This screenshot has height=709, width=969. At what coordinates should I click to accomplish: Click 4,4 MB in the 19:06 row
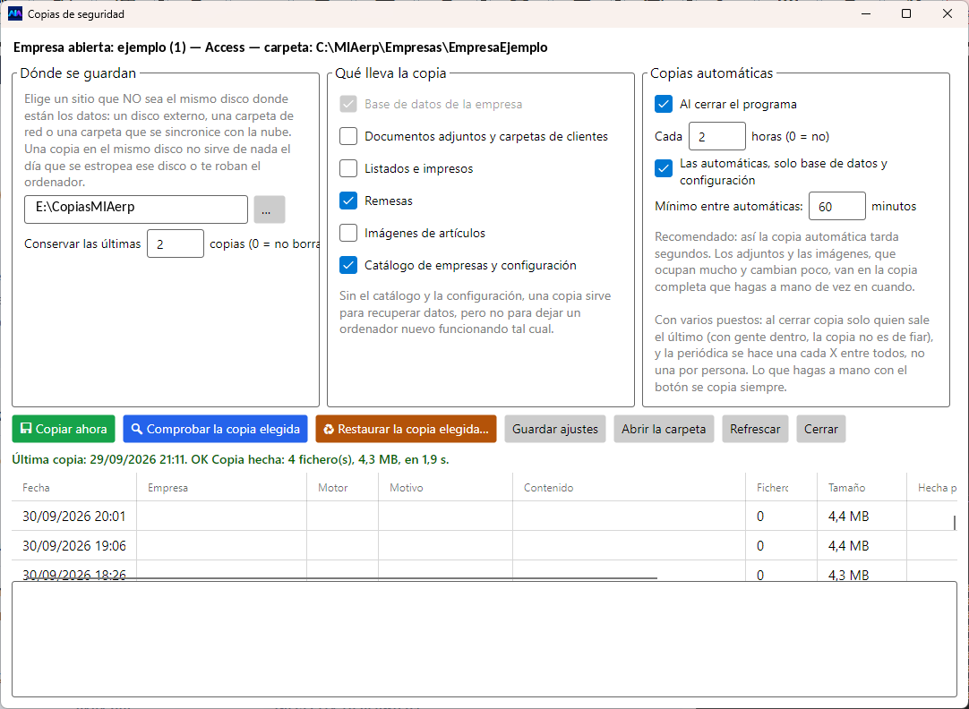click(848, 545)
